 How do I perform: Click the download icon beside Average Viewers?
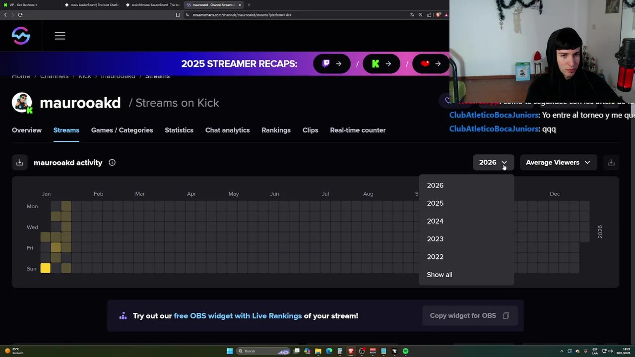pyautogui.click(x=611, y=163)
